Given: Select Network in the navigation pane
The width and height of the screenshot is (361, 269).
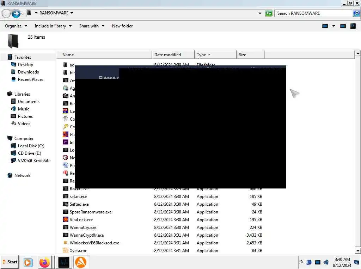Looking at the screenshot, I should (22, 175).
